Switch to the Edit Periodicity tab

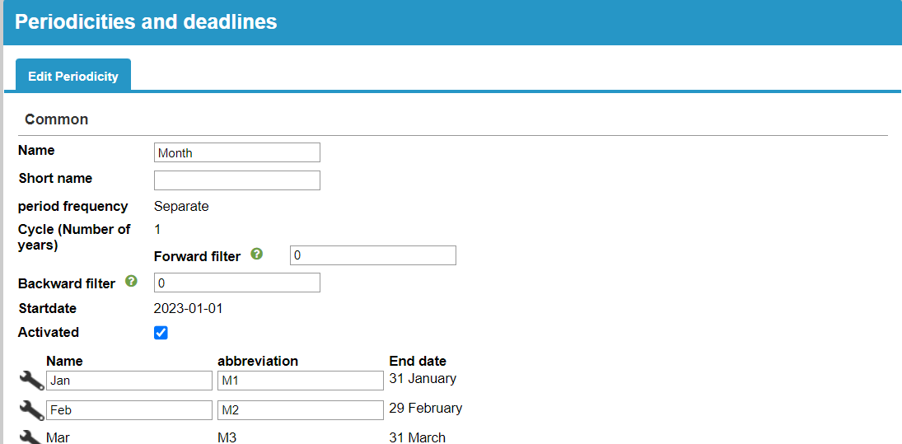pyautogui.click(x=73, y=76)
